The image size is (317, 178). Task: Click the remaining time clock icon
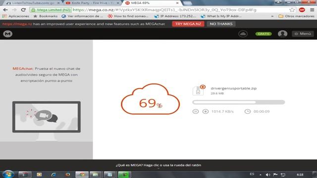click(248, 111)
